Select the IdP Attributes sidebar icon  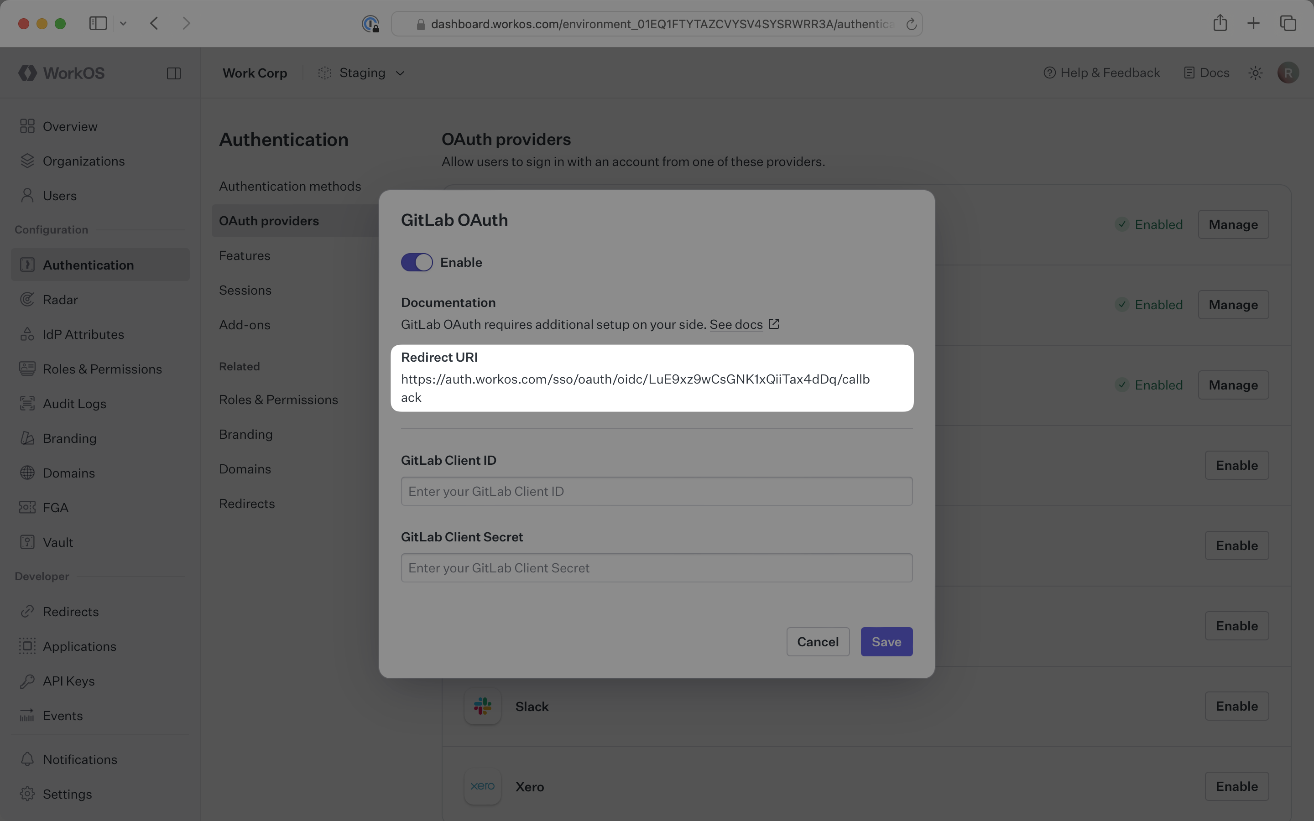pyautogui.click(x=28, y=334)
